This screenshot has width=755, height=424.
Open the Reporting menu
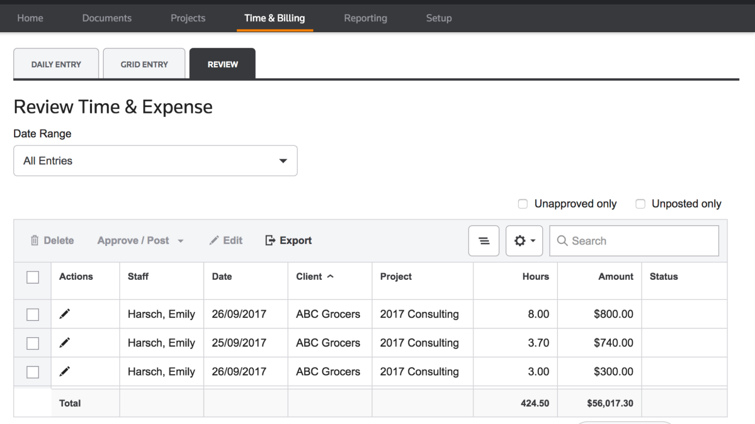365,18
